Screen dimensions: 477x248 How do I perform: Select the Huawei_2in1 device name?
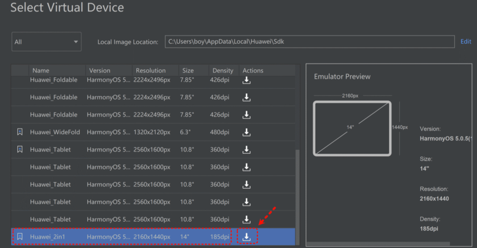click(47, 237)
